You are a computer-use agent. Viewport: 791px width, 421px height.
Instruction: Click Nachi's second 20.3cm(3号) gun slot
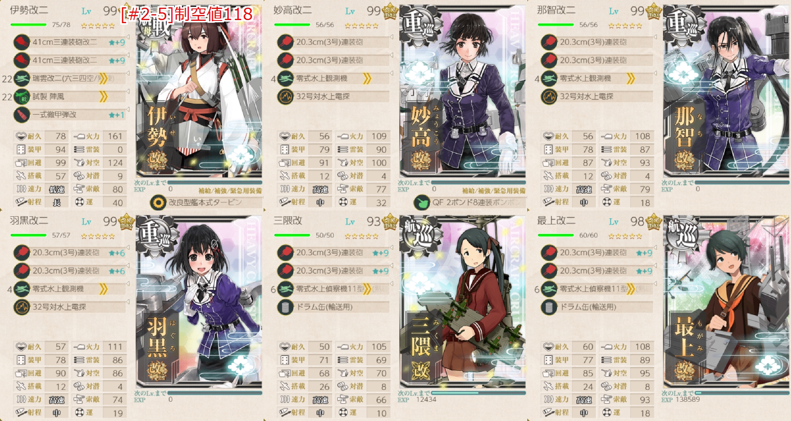point(597,61)
